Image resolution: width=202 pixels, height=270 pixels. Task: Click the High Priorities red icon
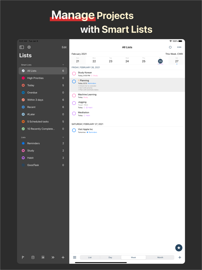(x=23, y=78)
